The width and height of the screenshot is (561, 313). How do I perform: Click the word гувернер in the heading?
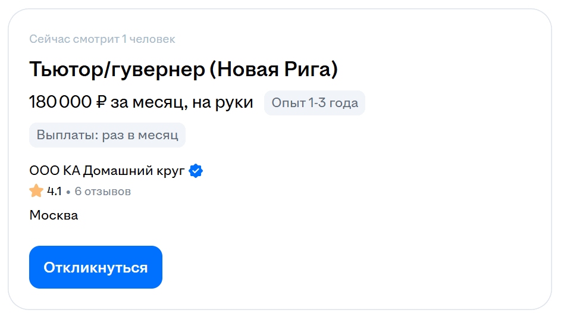(x=158, y=70)
